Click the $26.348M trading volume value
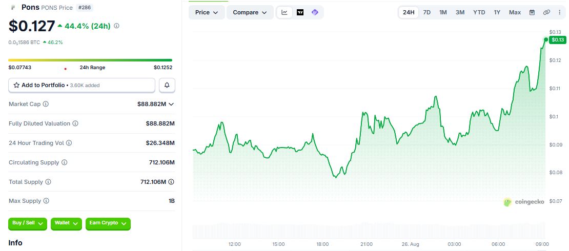 160,143
